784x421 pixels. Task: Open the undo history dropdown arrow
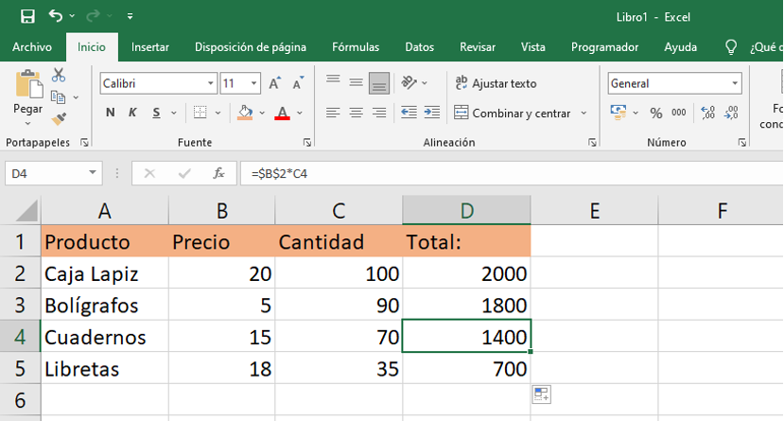[73, 16]
